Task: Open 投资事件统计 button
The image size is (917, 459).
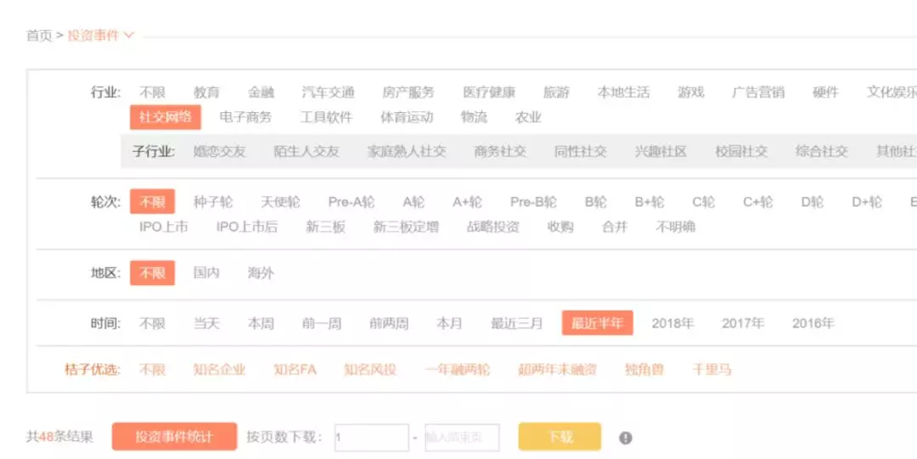Action: 174,437
